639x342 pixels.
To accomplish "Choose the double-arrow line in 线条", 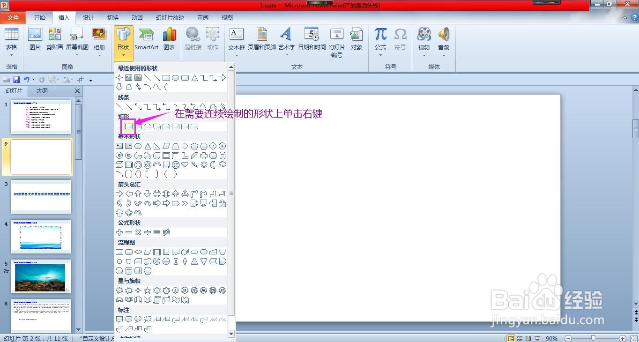I will point(138,107).
